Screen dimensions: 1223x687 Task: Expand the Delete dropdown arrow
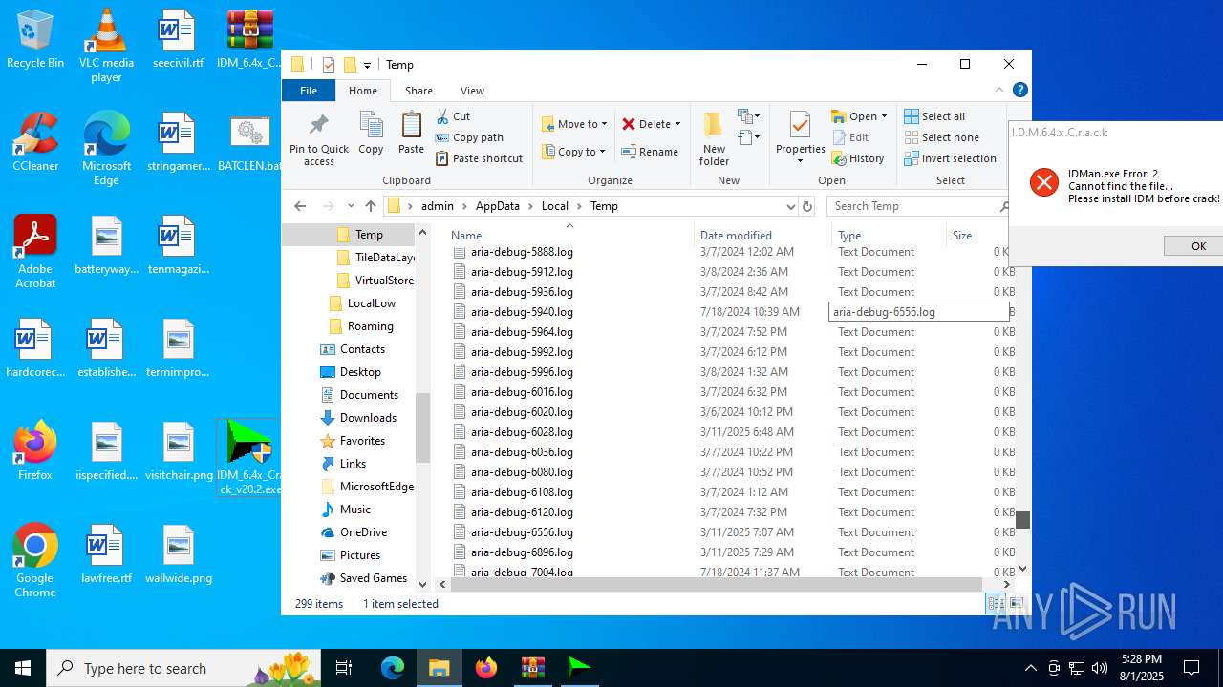pyautogui.click(x=677, y=124)
